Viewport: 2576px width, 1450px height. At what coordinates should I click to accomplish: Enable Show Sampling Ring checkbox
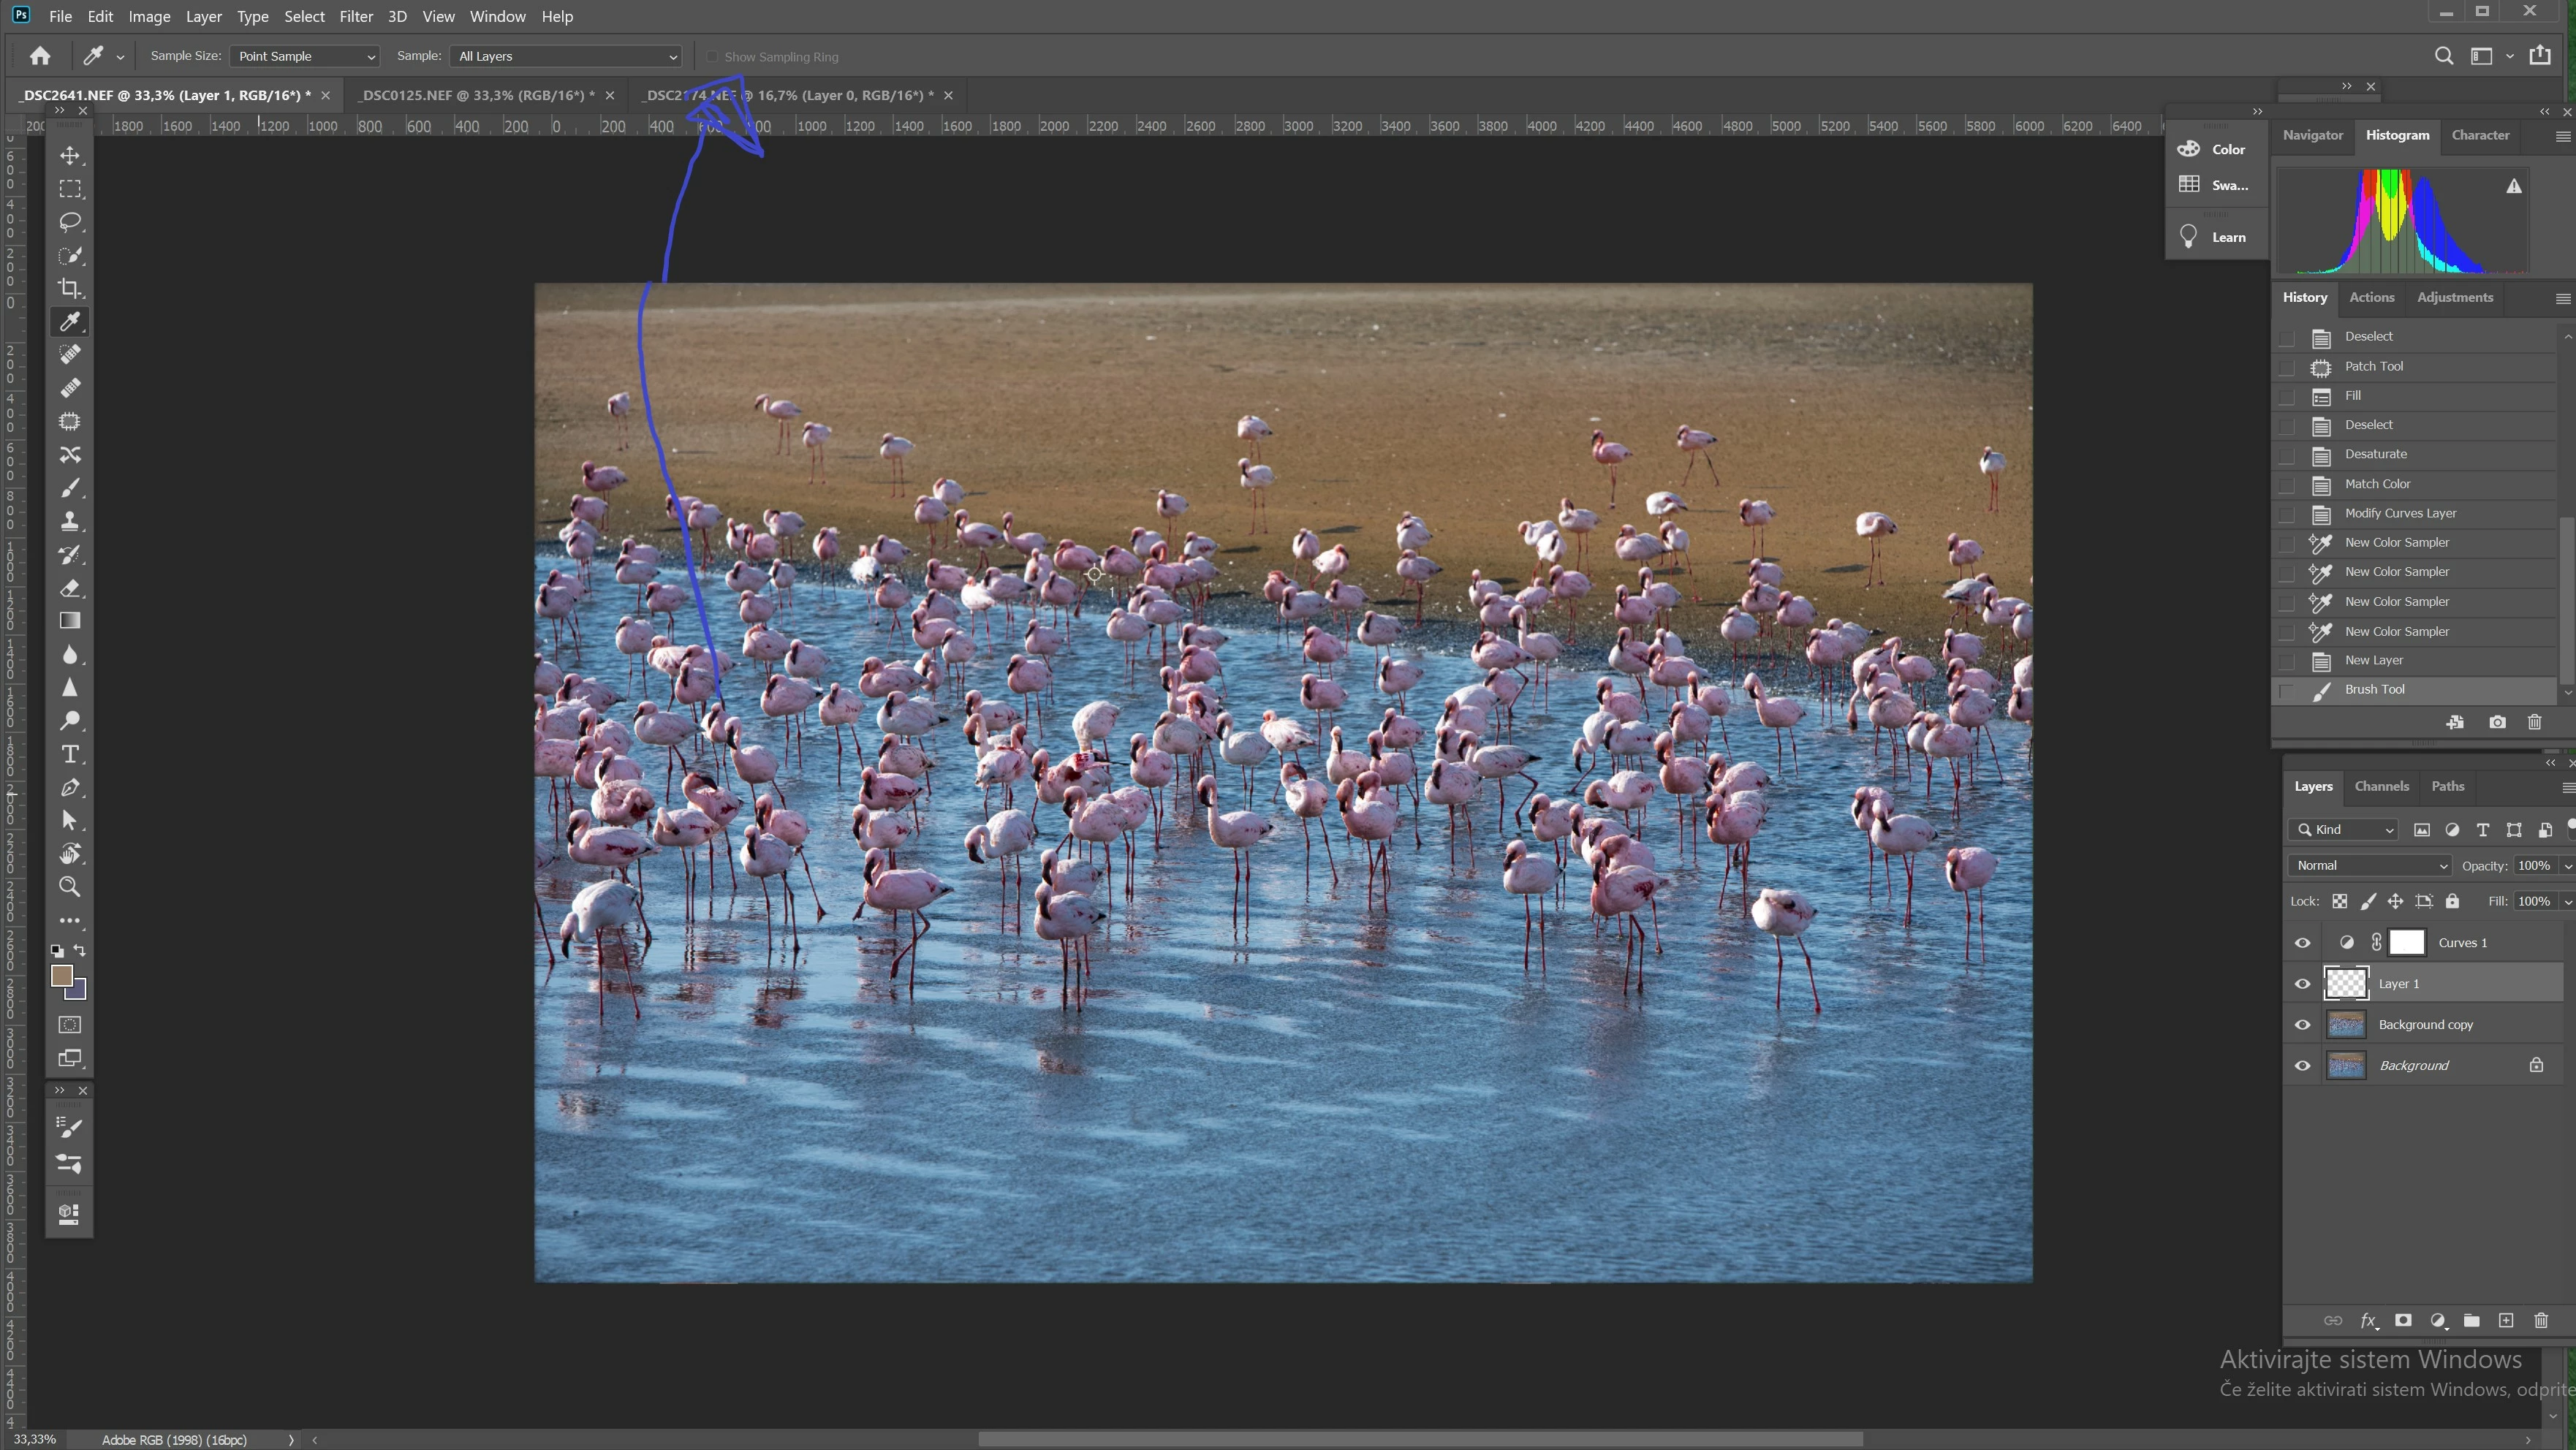point(712,57)
